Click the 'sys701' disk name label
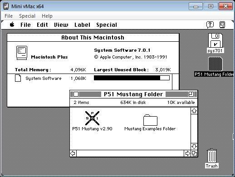This screenshot has width=235, height=177. [x=215, y=50]
